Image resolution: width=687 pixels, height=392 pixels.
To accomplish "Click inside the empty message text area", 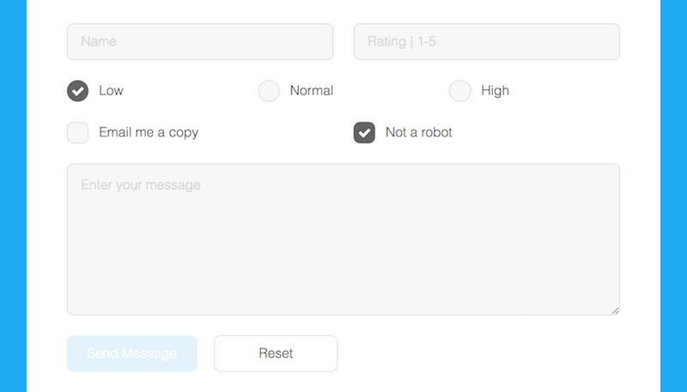I will pyautogui.click(x=343, y=239).
